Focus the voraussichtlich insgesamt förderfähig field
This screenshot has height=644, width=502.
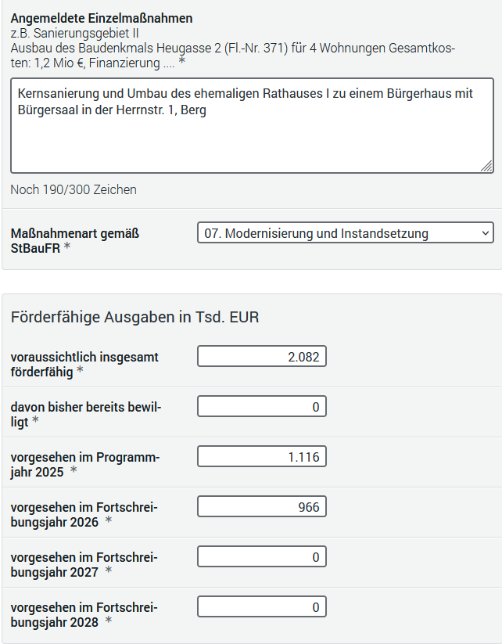point(262,356)
